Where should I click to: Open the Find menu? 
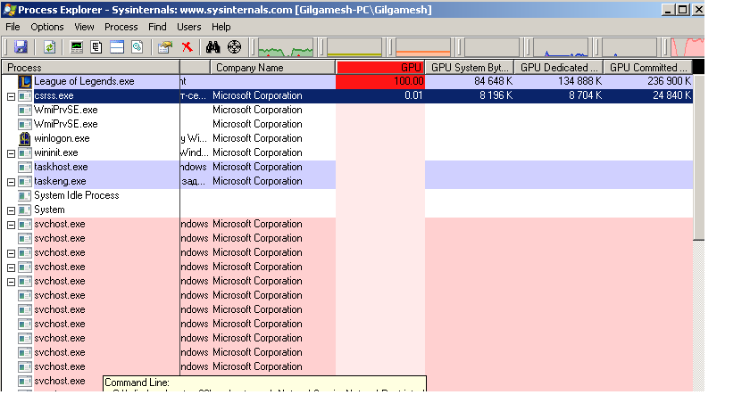tap(157, 27)
